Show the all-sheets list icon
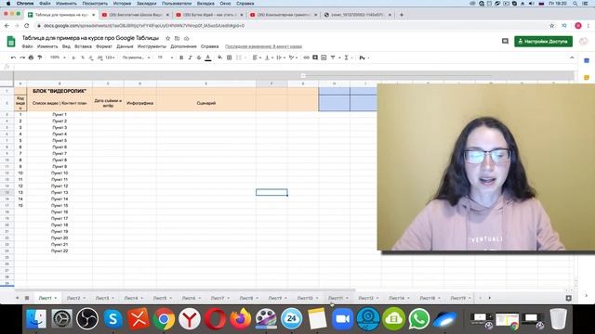 pyautogui.click(x=27, y=298)
